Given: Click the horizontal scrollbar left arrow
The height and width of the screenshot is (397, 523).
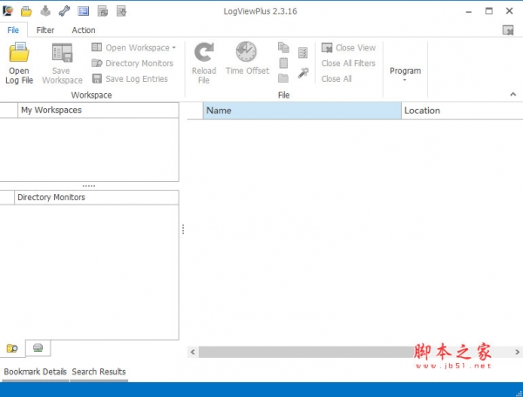Looking at the screenshot, I should point(193,352).
